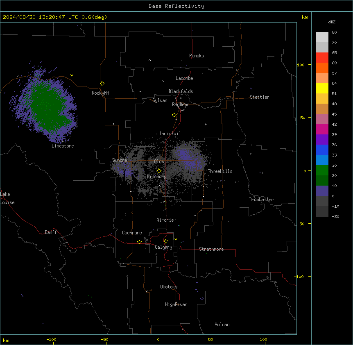Click the Banff label

click(x=51, y=232)
